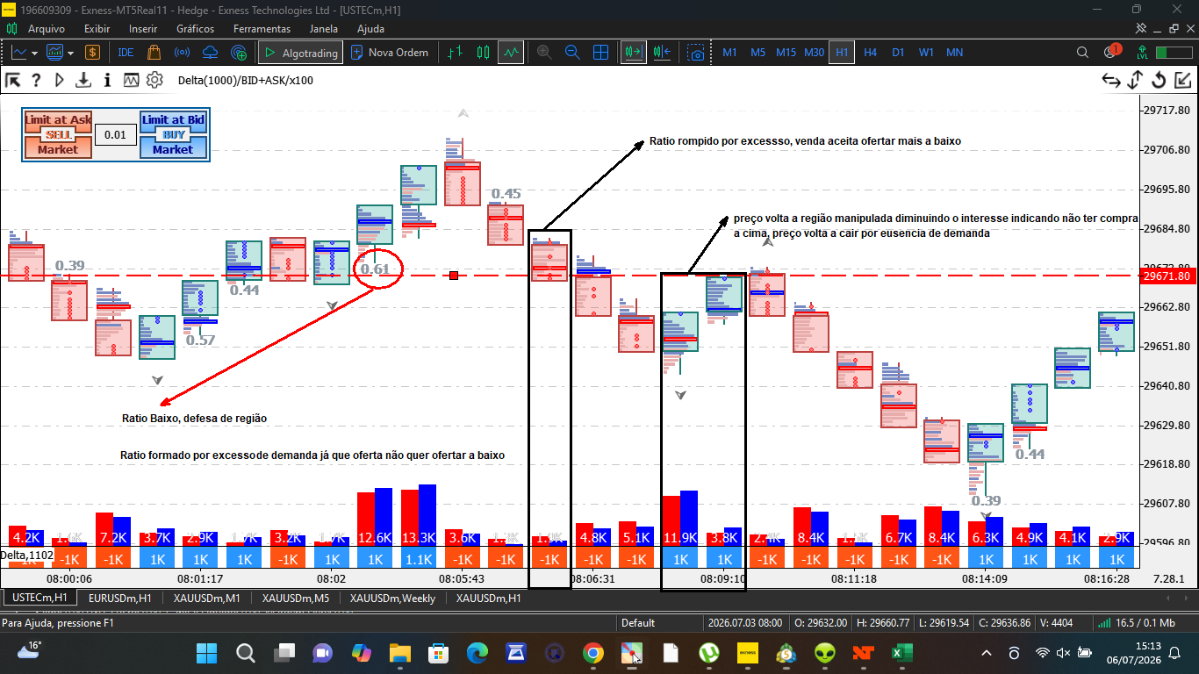Click the Nova Ordem button
This screenshot has height=674, width=1199.
389,53
